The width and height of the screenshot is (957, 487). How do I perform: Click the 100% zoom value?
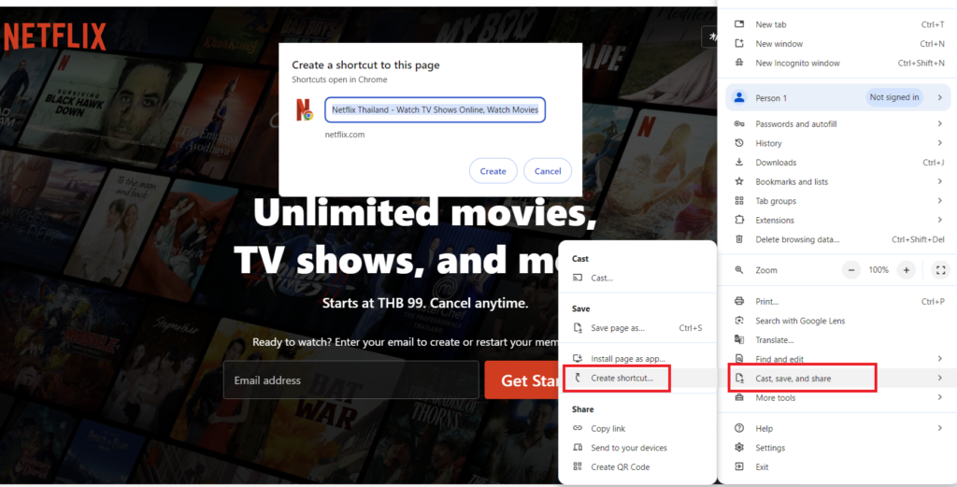[878, 270]
